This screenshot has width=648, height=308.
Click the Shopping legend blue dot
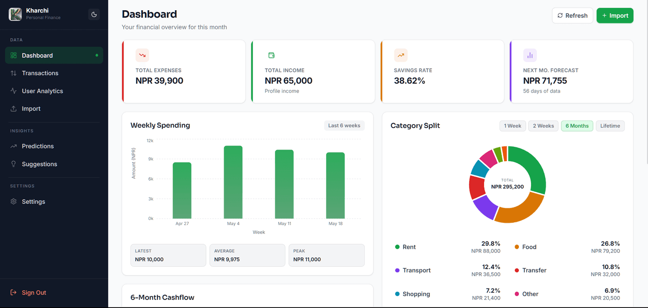pyautogui.click(x=397, y=294)
